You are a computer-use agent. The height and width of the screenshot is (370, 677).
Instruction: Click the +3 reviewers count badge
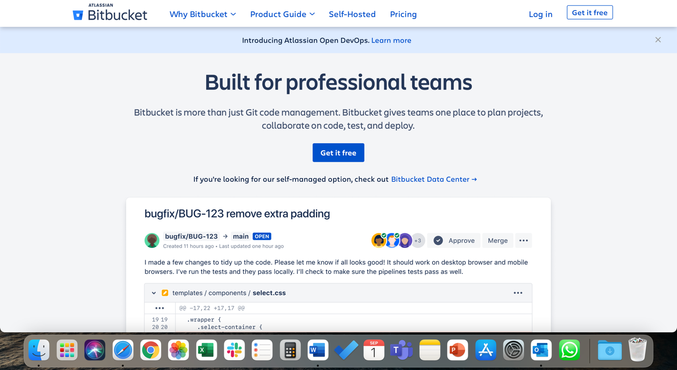click(418, 240)
